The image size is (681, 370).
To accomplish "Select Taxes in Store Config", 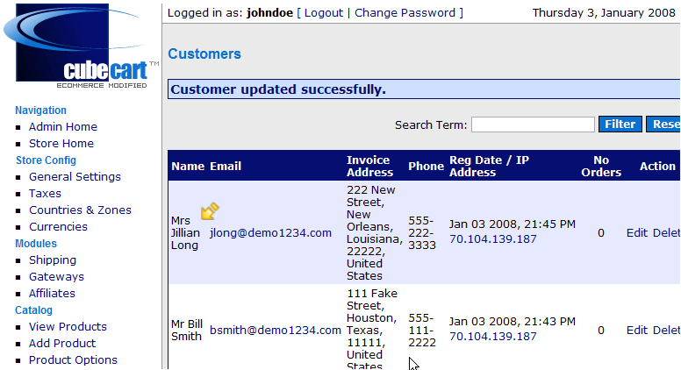I will pos(45,194).
